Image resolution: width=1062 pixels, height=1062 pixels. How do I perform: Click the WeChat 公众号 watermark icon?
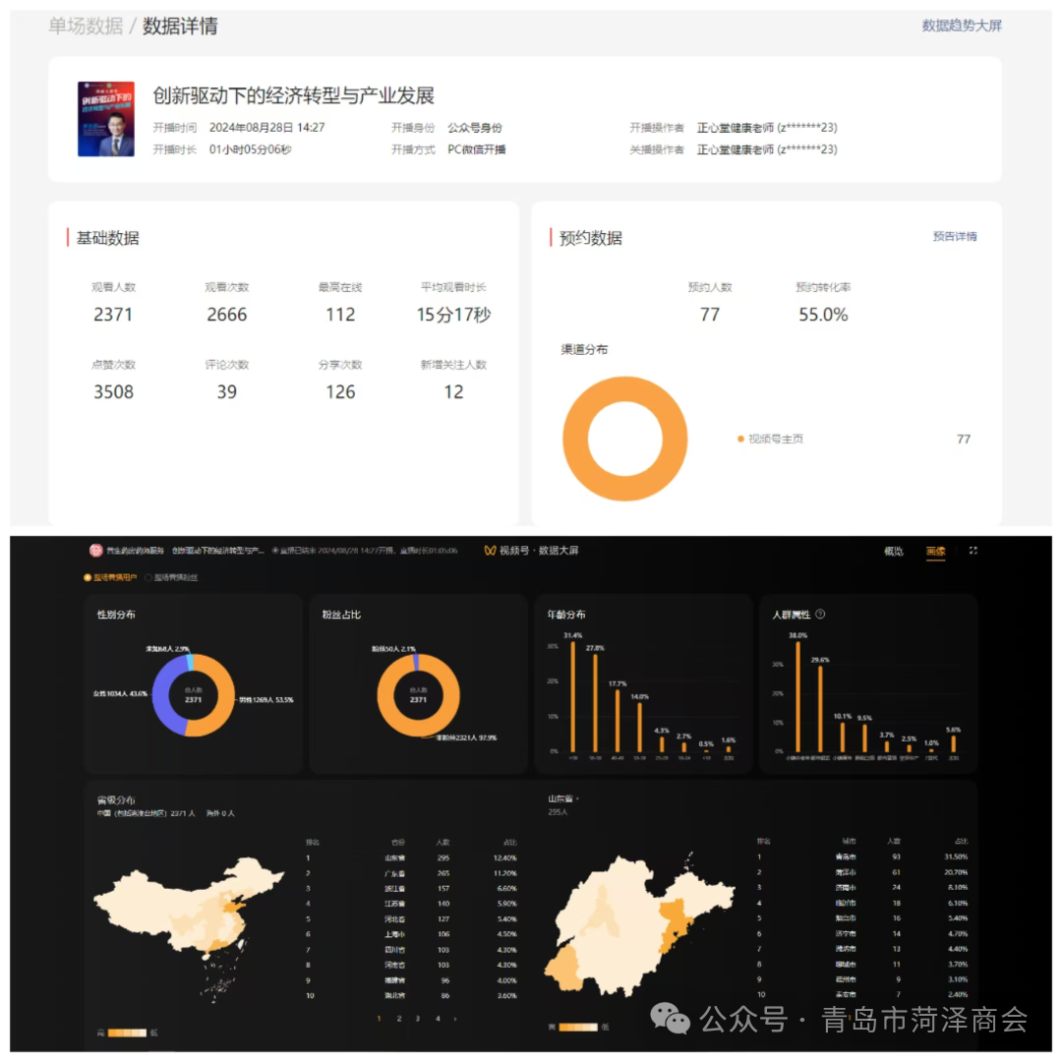(672, 1021)
